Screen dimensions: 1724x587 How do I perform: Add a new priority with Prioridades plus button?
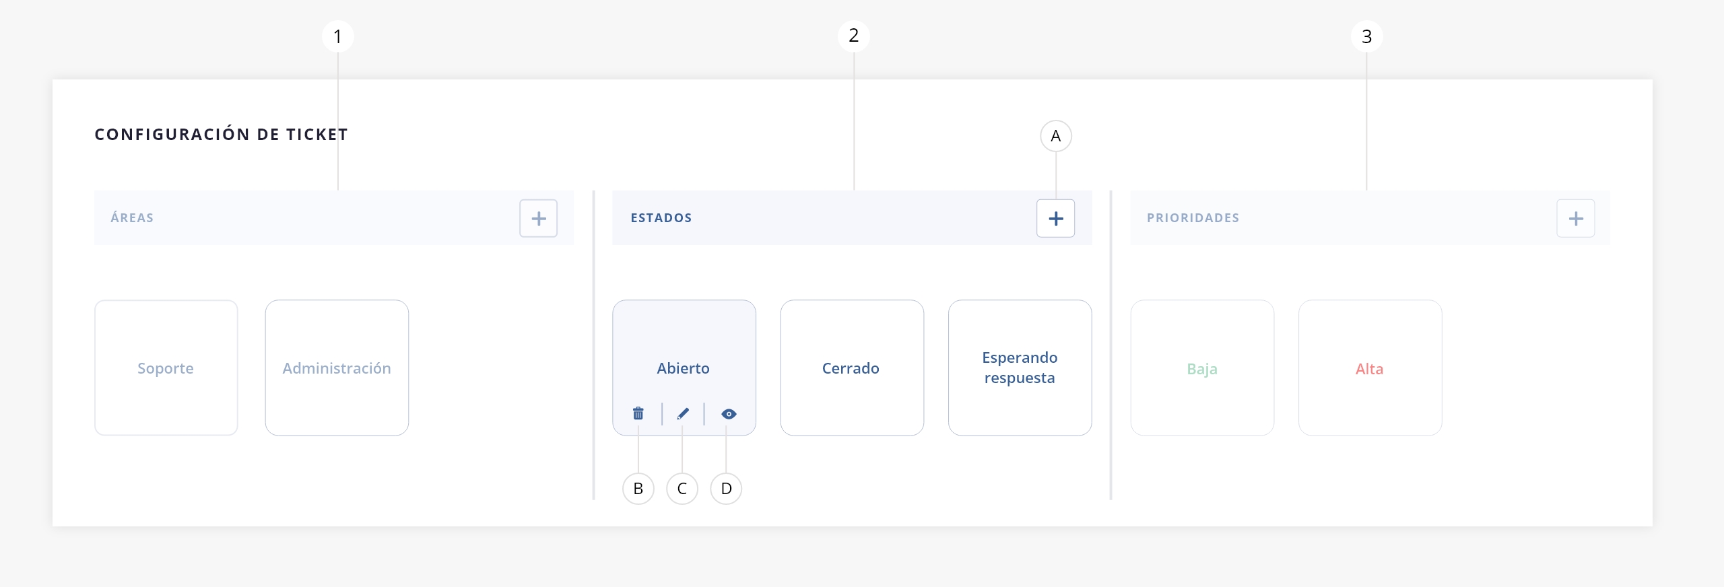(1576, 218)
